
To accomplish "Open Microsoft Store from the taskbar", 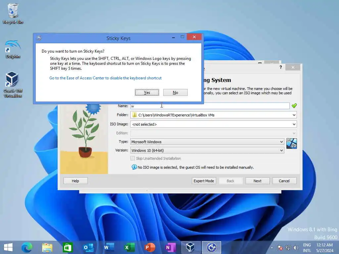I will pyautogui.click(x=68, y=247).
